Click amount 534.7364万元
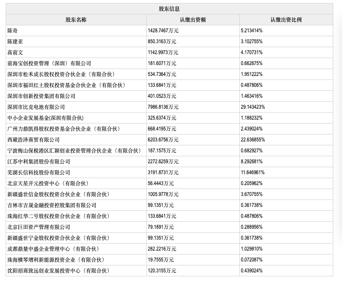 click(x=162, y=74)
